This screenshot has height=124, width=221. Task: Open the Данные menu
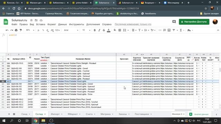pyautogui.click(x=62, y=24)
